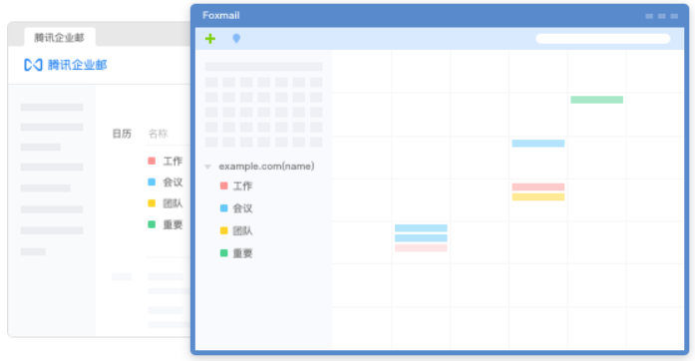695x361 pixels.
Task: Click blue 会议 swatch in Exmail list
Action: 152,182
